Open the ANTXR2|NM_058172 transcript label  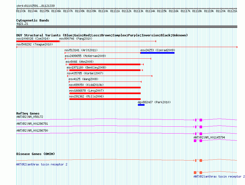click(x=30, y=117)
